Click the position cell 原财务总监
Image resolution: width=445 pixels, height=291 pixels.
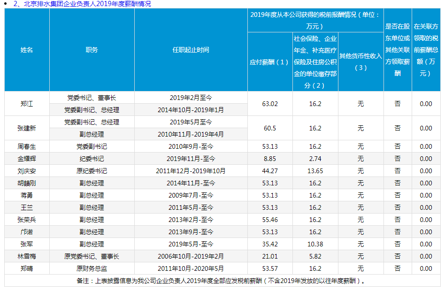coord(92,269)
